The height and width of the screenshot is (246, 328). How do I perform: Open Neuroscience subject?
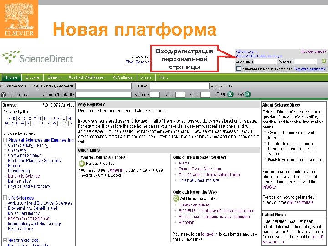click(x=20, y=229)
